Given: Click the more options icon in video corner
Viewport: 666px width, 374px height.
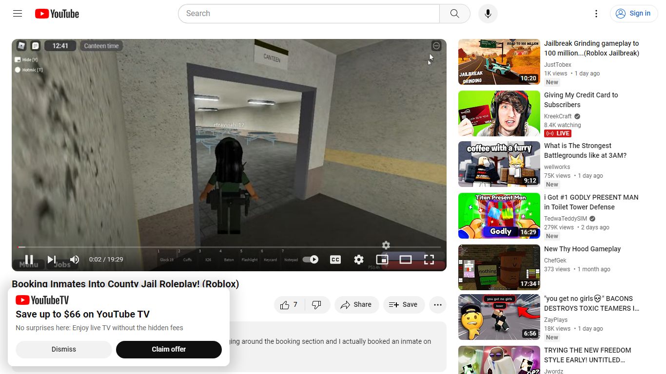Looking at the screenshot, I should tap(436, 45).
